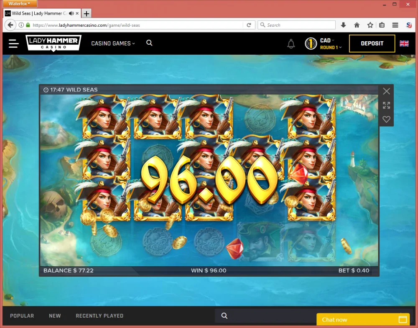
Task: Close the Wild Seas game window
Action: pos(386,91)
